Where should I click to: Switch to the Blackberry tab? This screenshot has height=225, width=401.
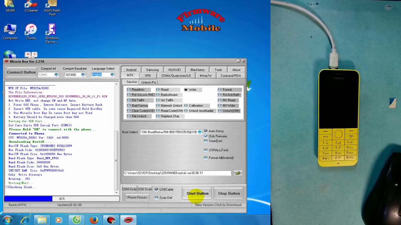coord(197,70)
